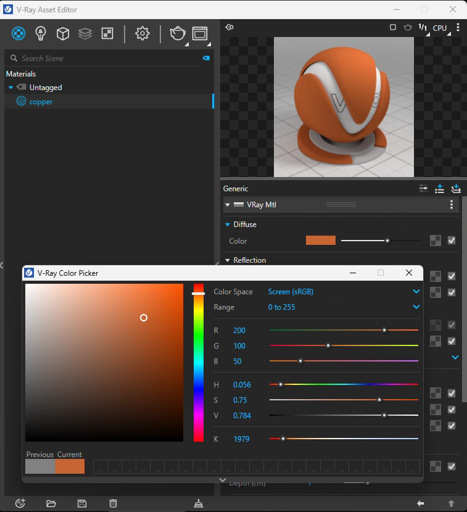
Task: Collapse the Diffuse section
Action: (228, 225)
